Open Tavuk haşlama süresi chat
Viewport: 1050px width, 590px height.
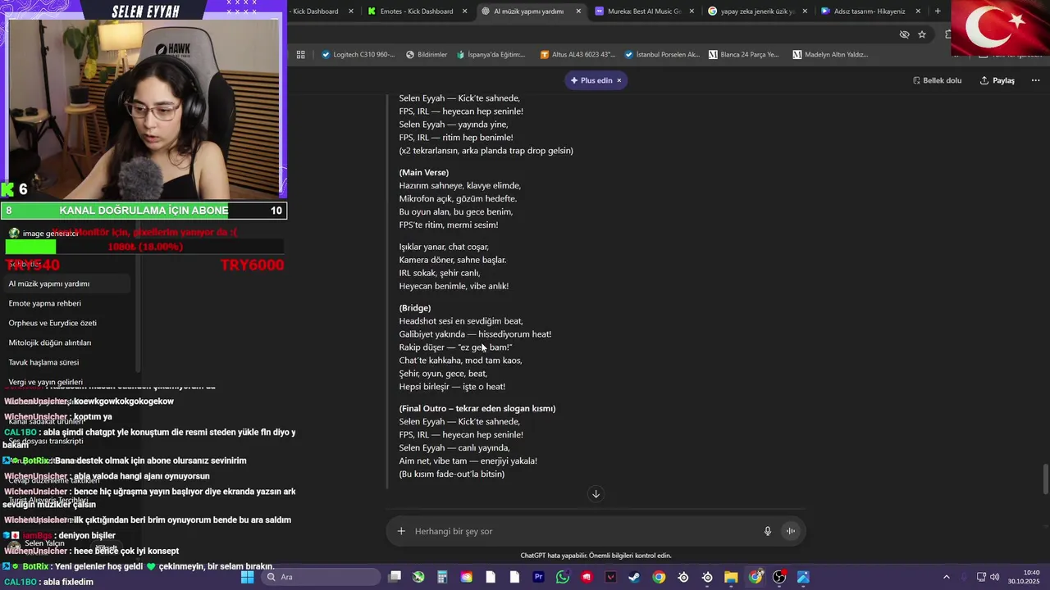(x=66, y=362)
